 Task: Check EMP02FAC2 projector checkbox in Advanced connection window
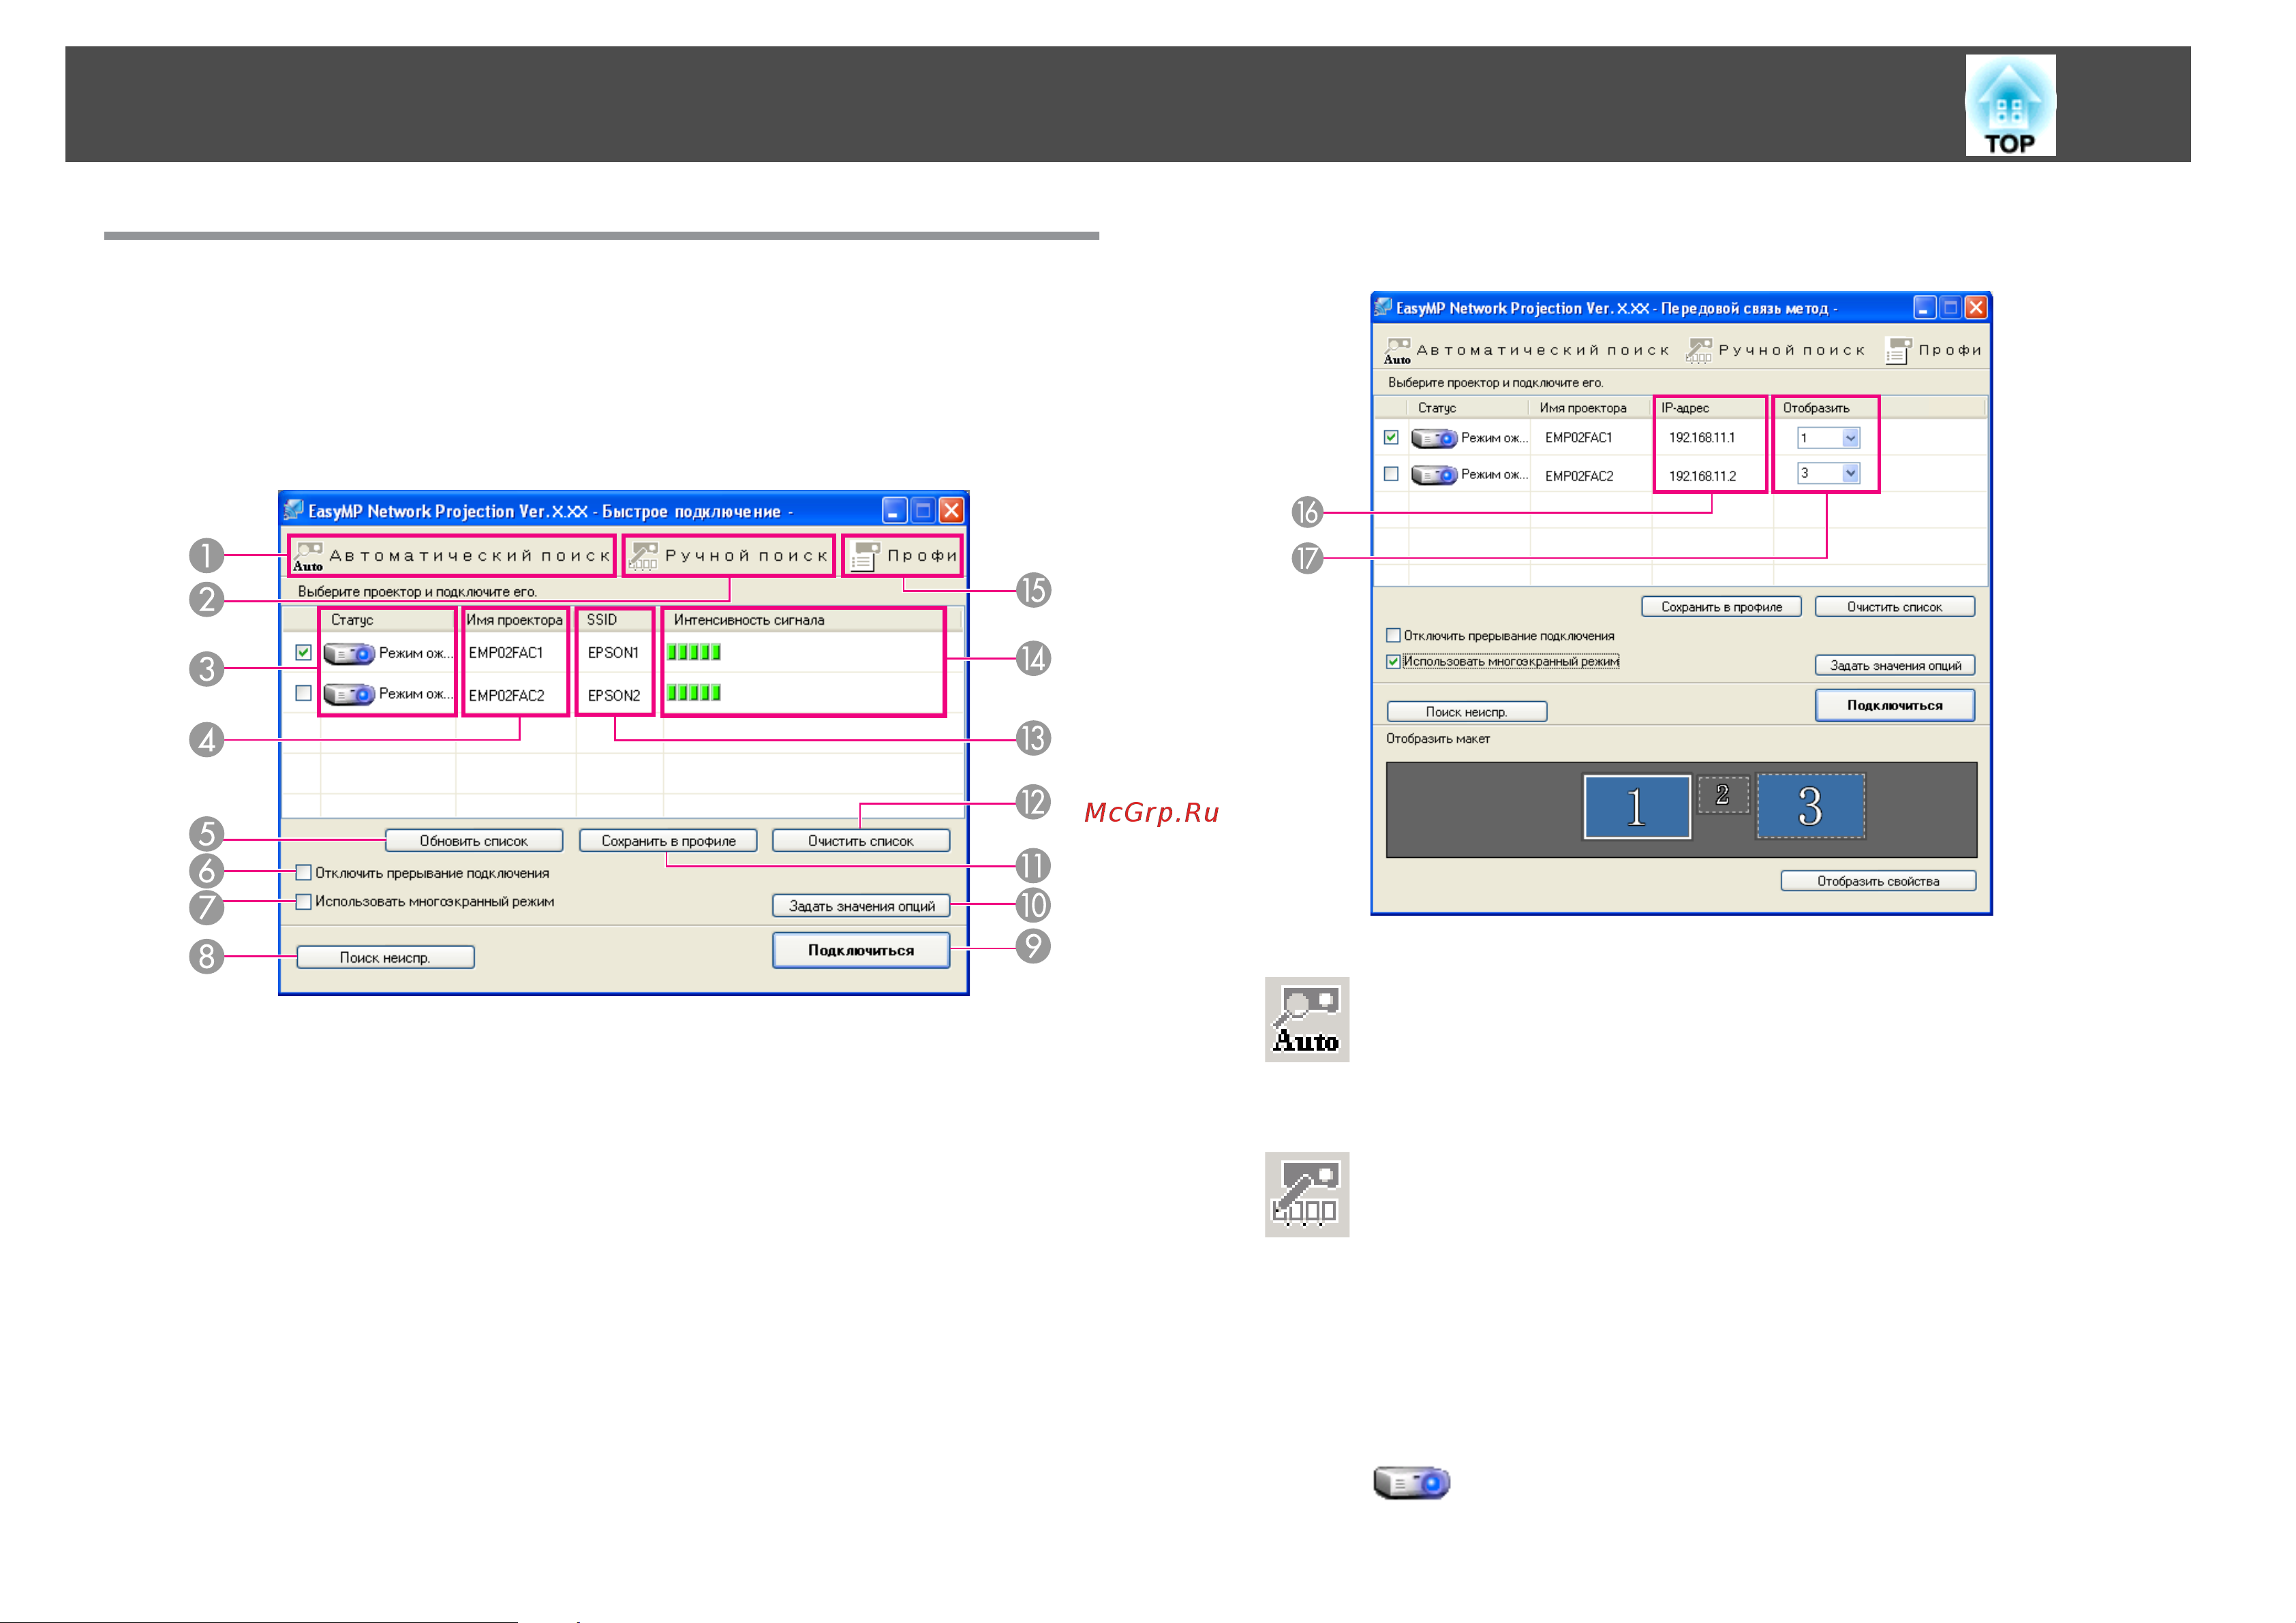1391,474
